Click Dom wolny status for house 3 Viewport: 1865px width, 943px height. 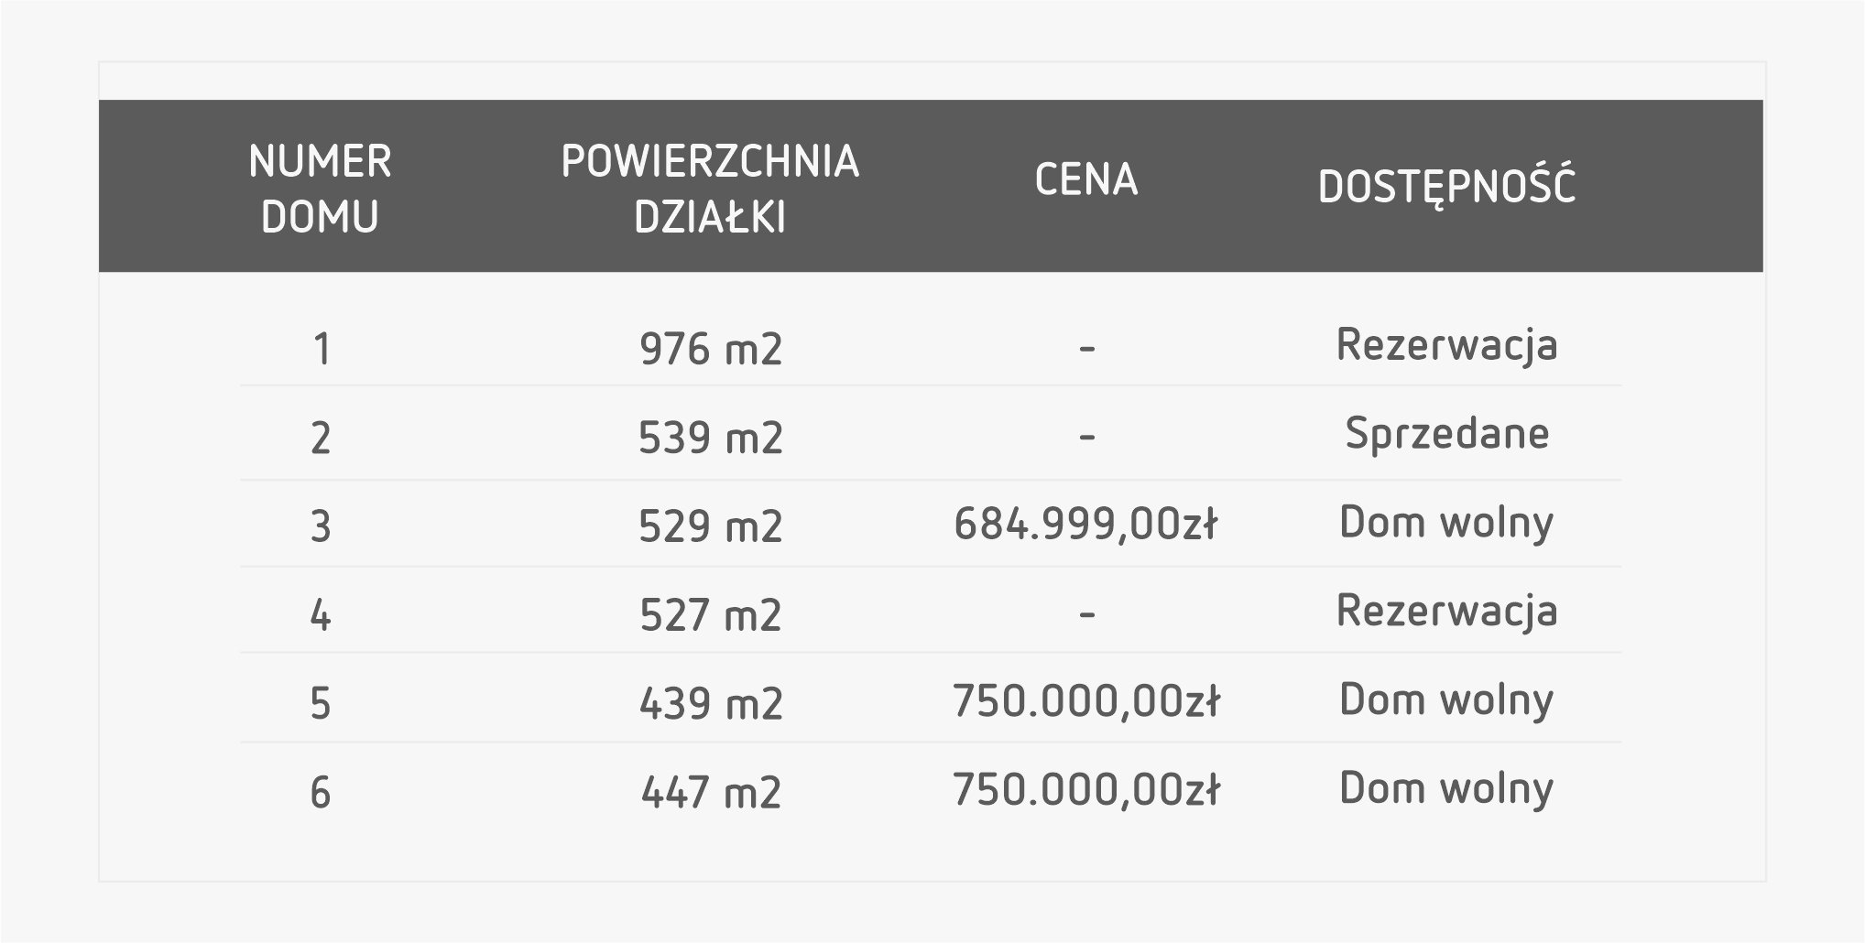pos(1446,523)
